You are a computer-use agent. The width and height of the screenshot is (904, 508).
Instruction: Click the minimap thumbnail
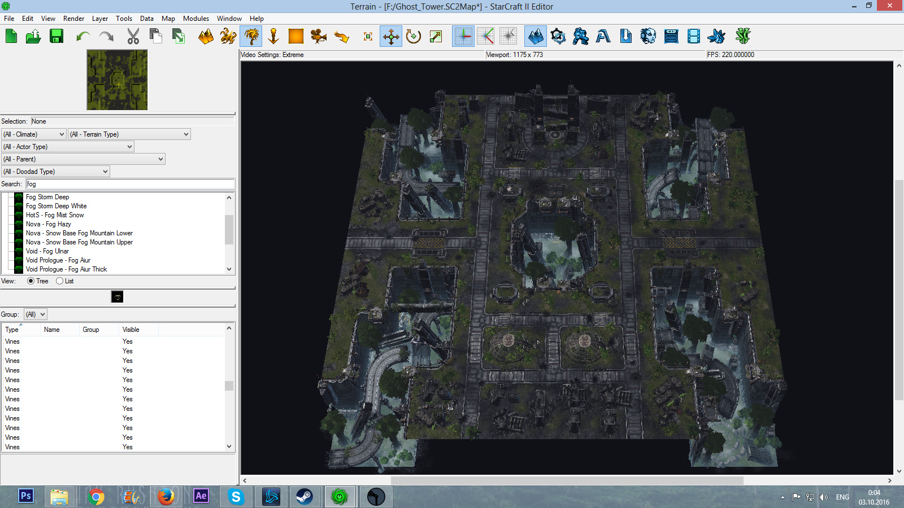pyautogui.click(x=117, y=80)
